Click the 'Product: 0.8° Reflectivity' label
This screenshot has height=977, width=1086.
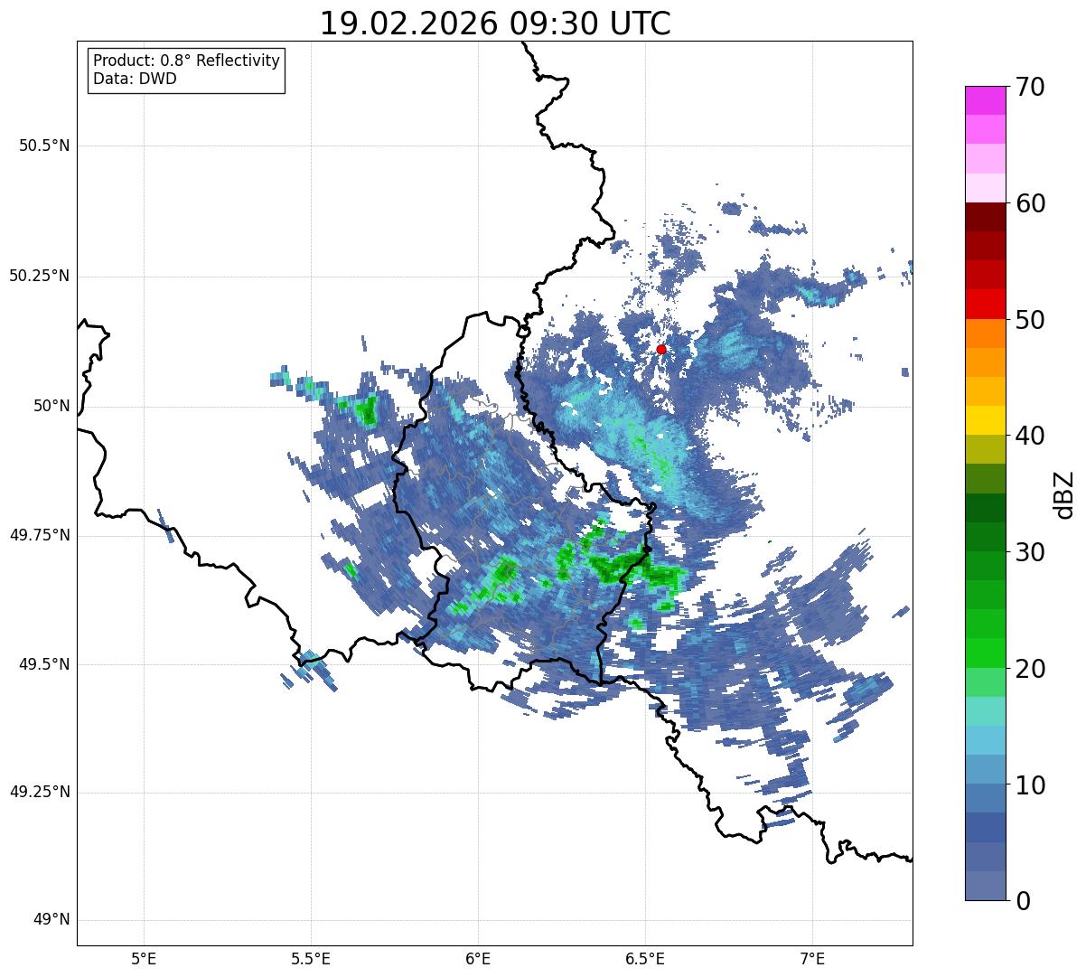point(187,61)
